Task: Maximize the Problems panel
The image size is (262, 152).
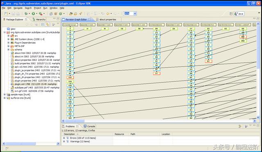Action: pyautogui.click(x=258, y=125)
